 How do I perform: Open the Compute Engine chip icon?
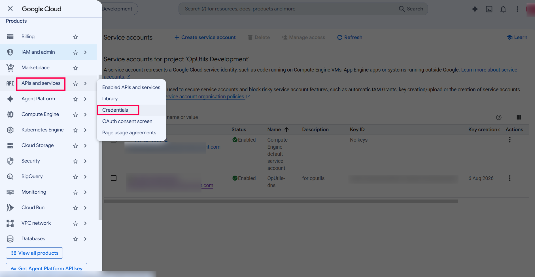[10, 114]
